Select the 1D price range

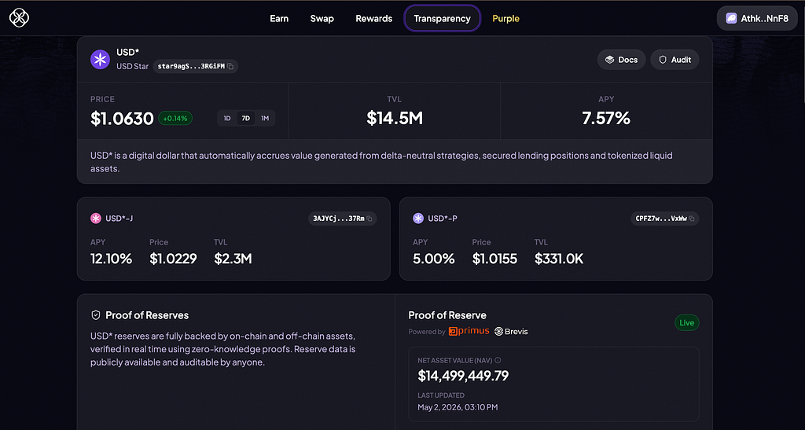227,119
